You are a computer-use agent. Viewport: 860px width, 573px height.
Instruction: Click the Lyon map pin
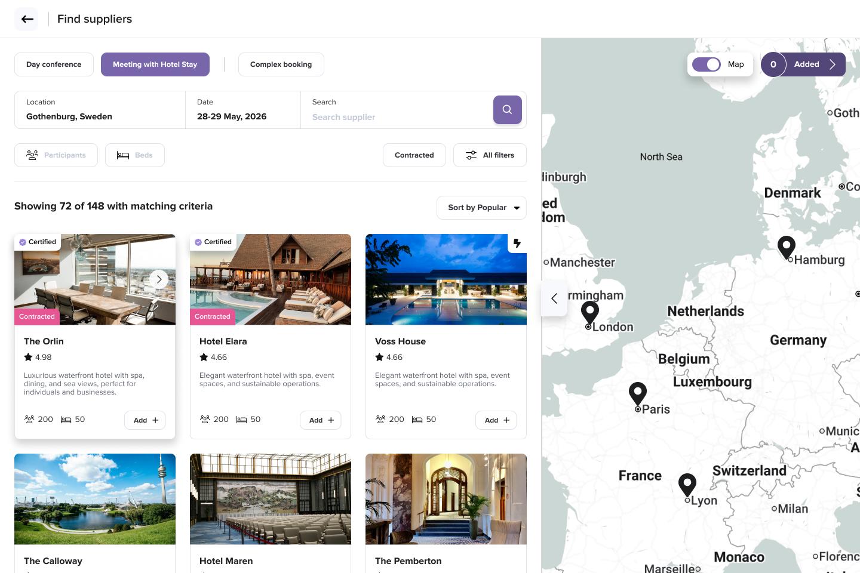(687, 485)
